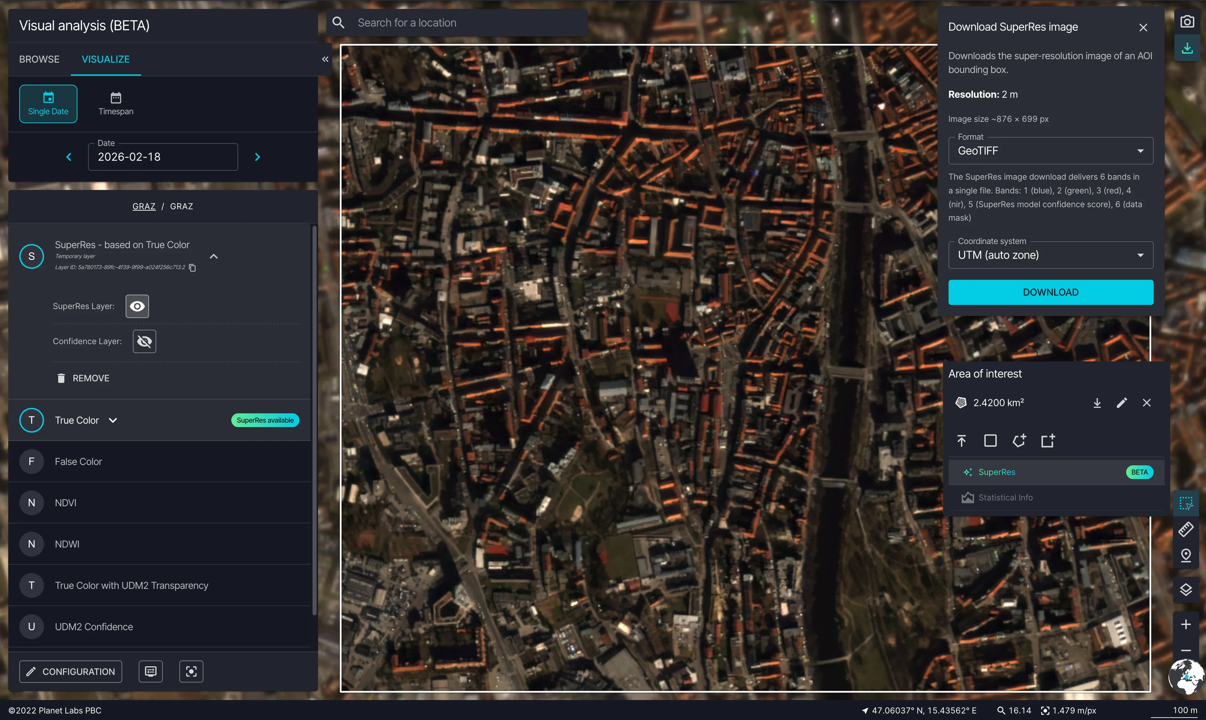Open the measure ruler tool

[1186, 529]
